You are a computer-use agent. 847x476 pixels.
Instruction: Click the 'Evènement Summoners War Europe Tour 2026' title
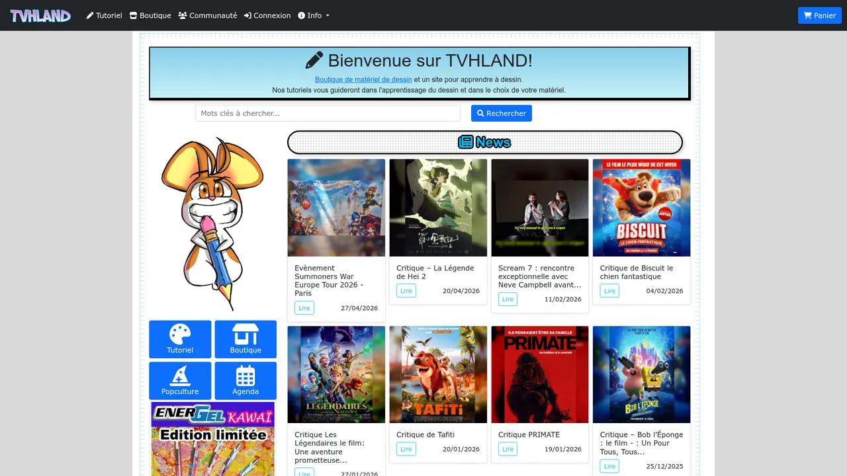point(329,281)
